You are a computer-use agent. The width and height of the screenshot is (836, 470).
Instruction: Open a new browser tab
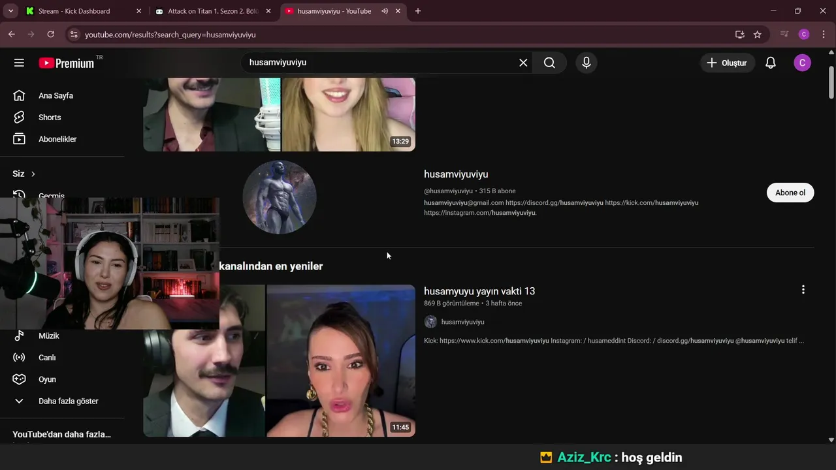pyautogui.click(x=418, y=11)
